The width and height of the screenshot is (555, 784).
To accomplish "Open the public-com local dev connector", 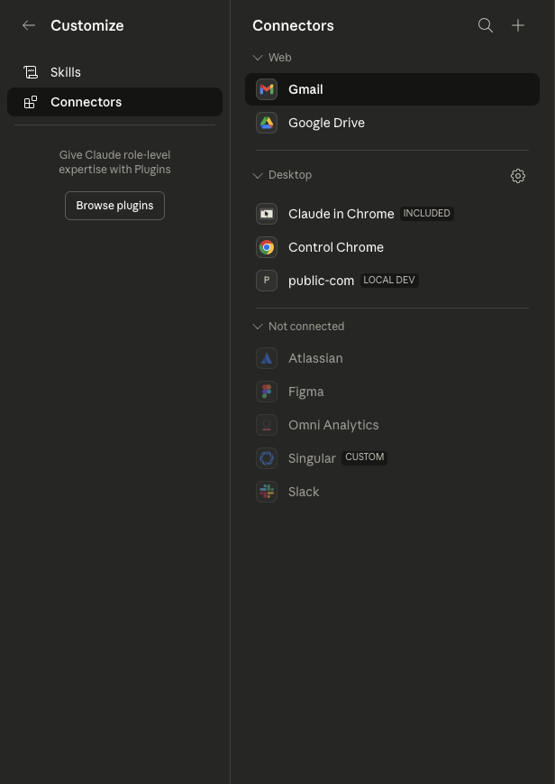I will 321,281.
